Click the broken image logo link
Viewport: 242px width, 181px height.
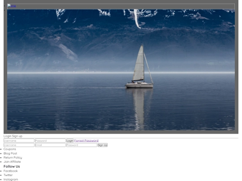[12, 6]
